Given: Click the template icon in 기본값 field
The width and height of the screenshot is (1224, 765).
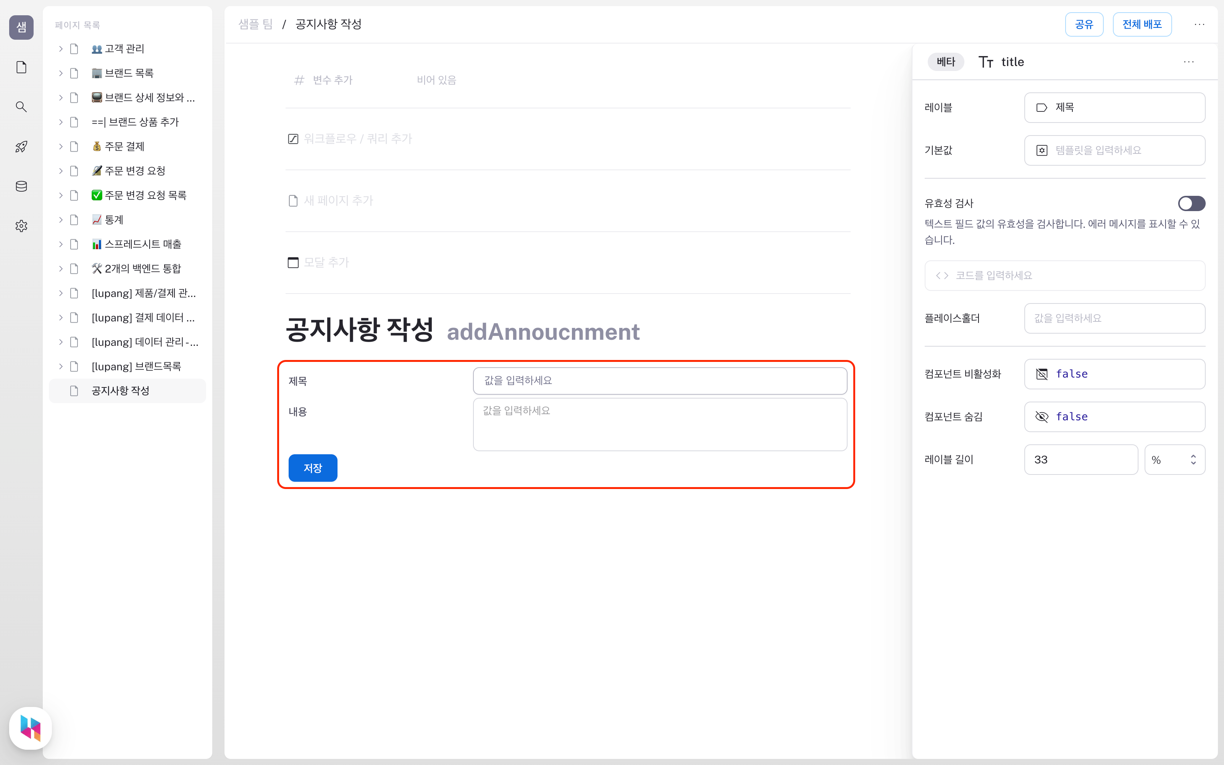Looking at the screenshot, I should pyautogui.click(x=1042, y=150).
